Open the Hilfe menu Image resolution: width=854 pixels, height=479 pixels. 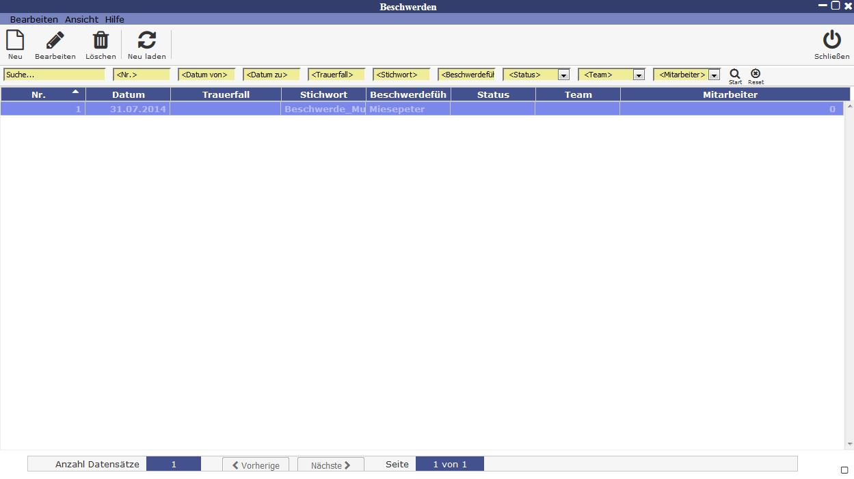[x=115, y=19]
